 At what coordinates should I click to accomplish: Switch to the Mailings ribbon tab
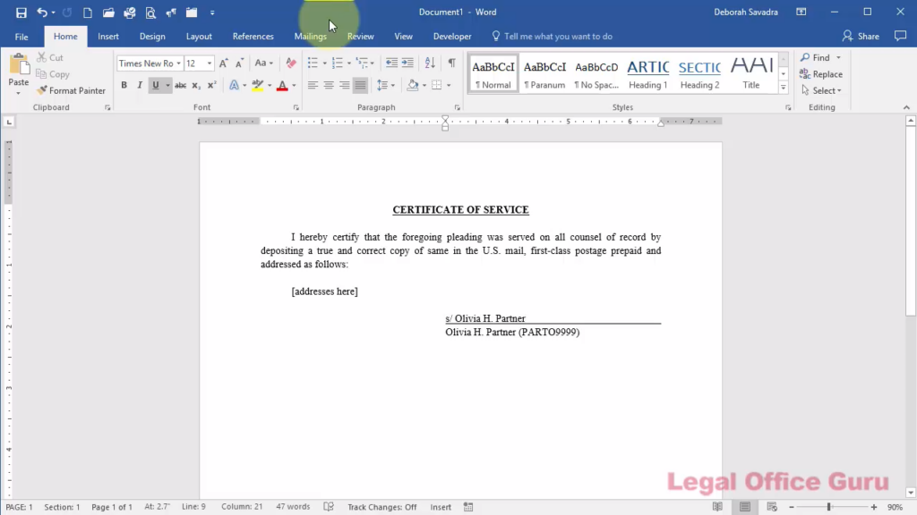310,36
